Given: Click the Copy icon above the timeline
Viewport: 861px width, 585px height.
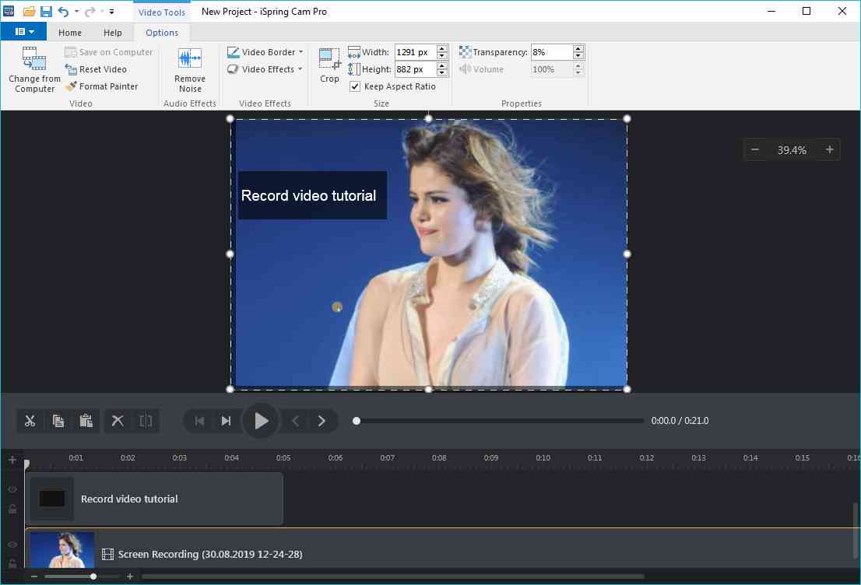Looking at the screenshot, I should (58, 420).
